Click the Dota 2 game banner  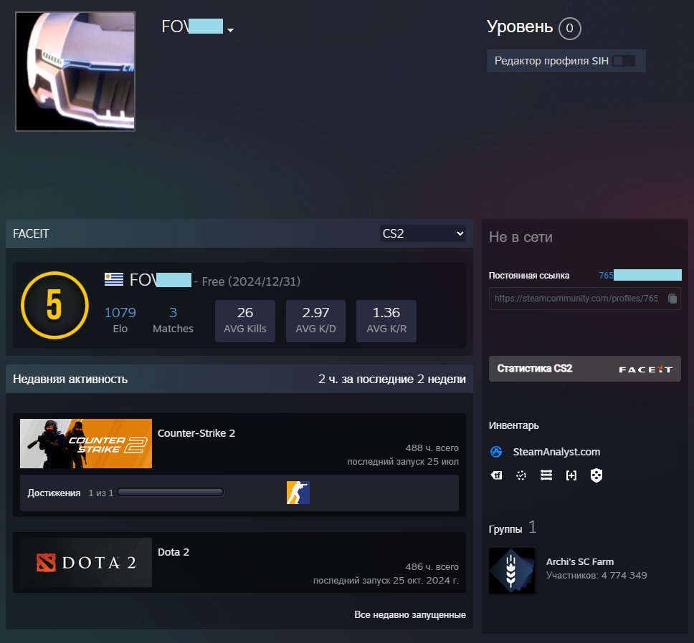tap(86, 562)
